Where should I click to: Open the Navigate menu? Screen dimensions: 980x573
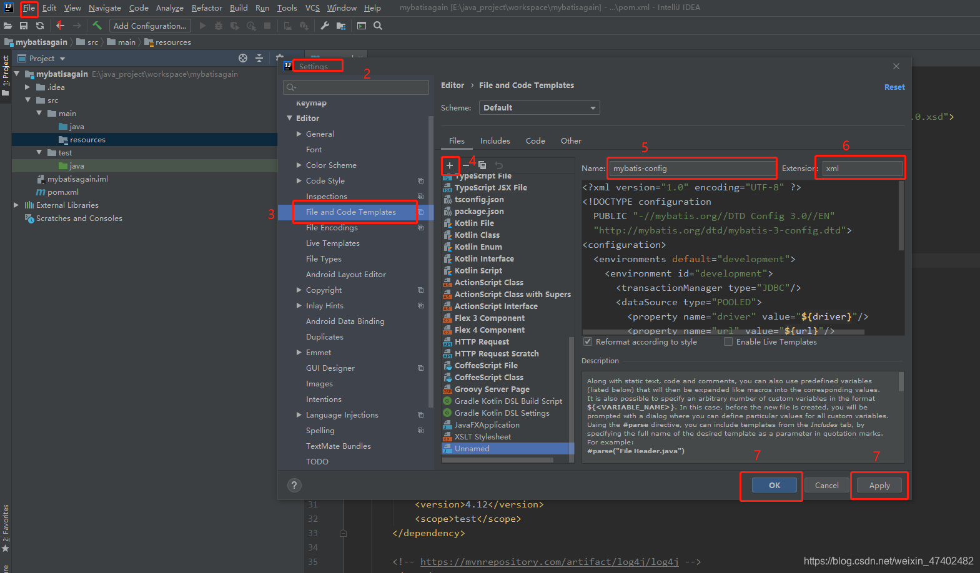click(x=104, y=8)
